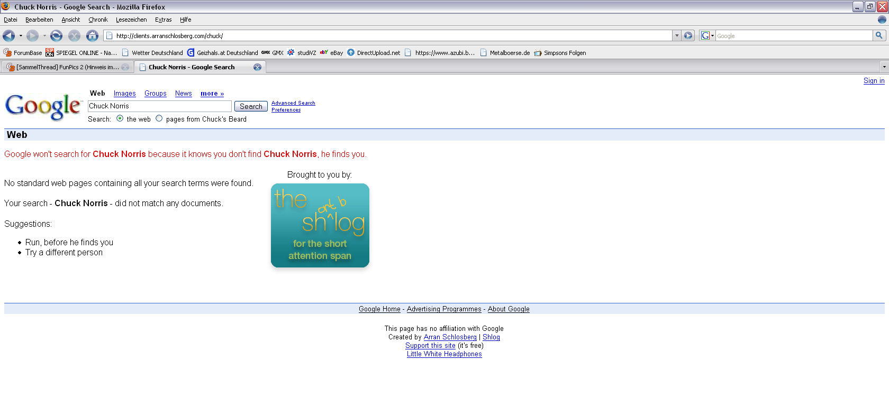Screen dimensions: 889x416
Task: Click the Chuck Norris search field
Action: pyautogui.click(x=159, y=106)
